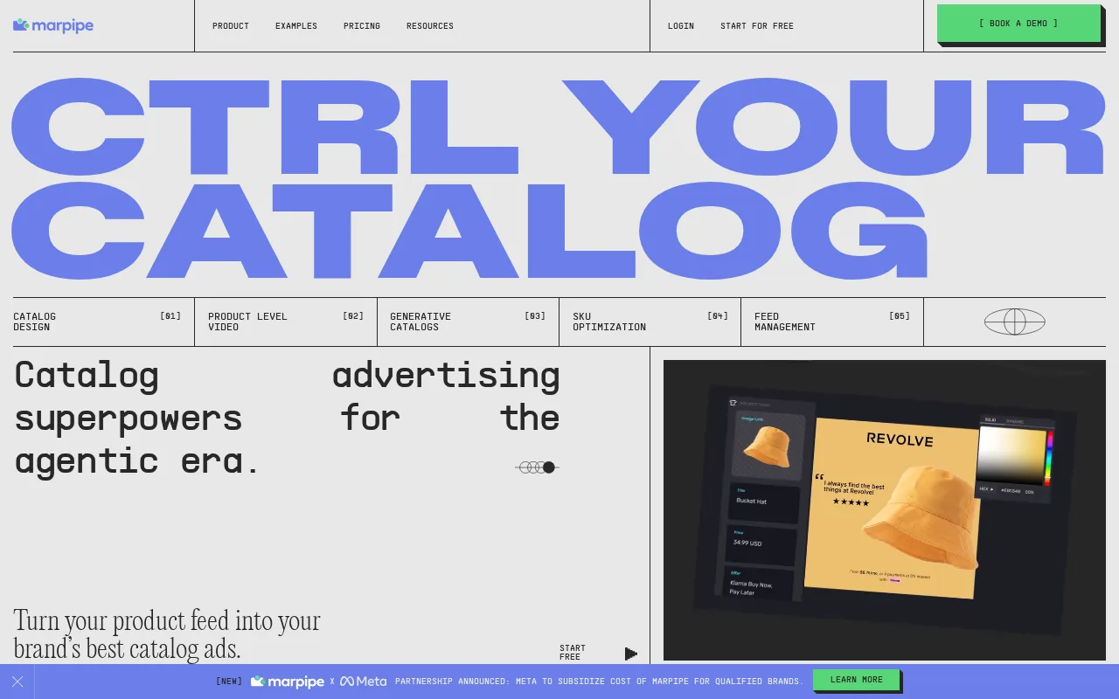Click the Learn More button
The width and height of the screenshot is (1119, 699).
[x=857, y=680]
